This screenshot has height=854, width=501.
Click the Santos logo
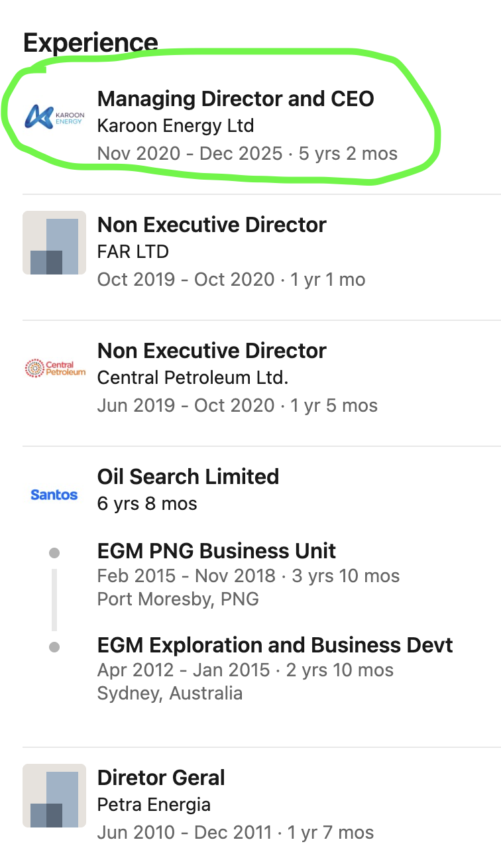pos(54,495)
